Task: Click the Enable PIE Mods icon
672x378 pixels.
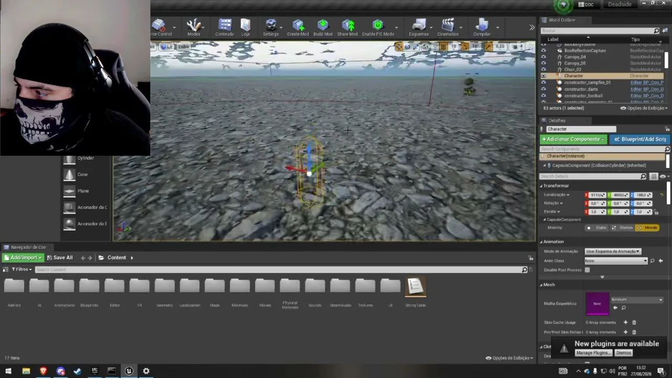Action: coord(378,27)
